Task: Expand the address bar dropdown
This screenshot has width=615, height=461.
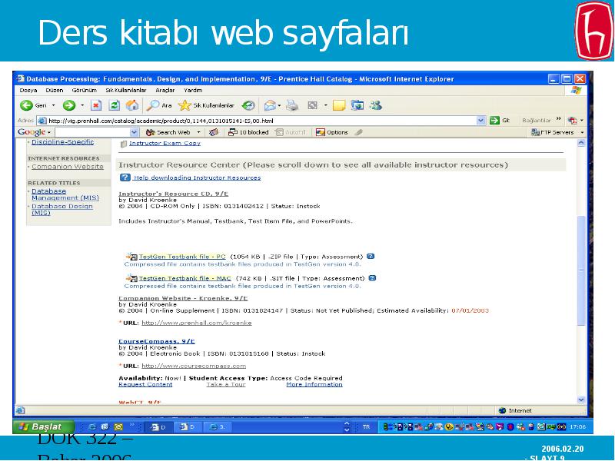Action: (481, 121)
